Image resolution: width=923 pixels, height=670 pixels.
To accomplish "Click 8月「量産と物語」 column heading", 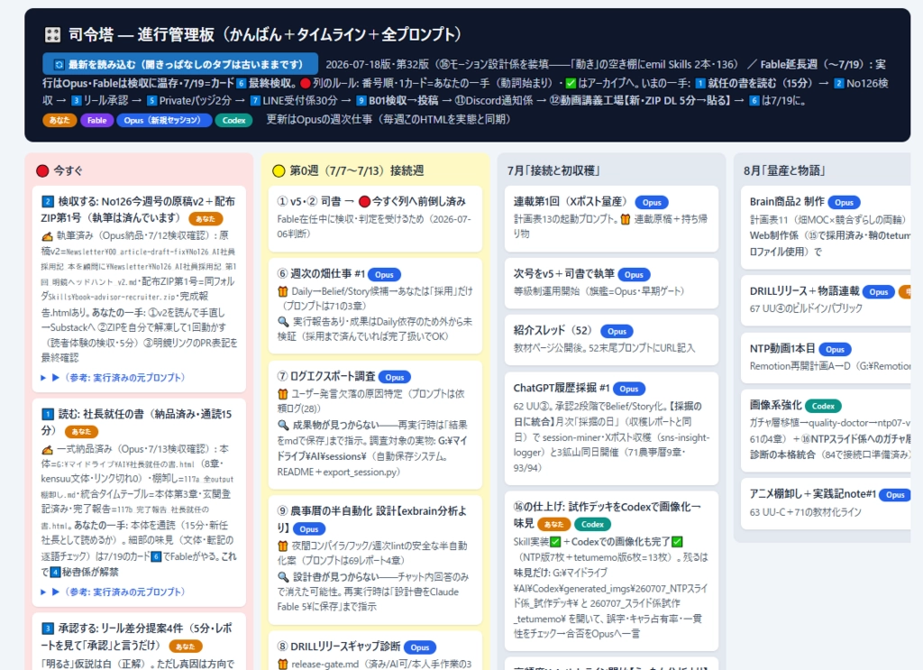I will (784, 170).
